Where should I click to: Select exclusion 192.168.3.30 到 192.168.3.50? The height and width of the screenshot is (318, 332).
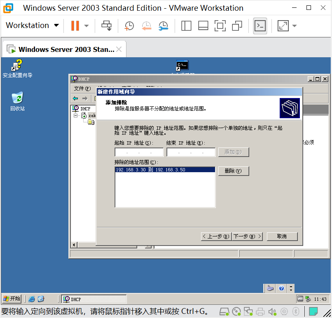165,170
